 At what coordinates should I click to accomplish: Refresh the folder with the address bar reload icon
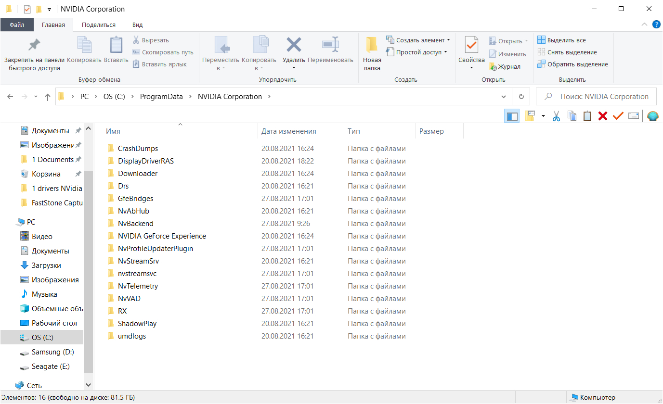tap(521, 97)
